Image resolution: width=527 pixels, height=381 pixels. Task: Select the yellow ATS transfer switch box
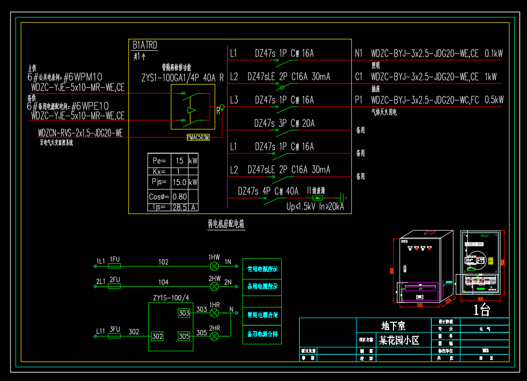(x=193, y=107)
